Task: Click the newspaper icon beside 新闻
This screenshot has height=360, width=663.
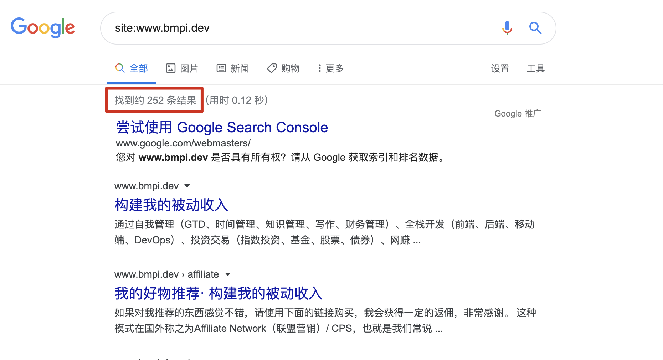Action: pyautogui.click(x=221, y=68)
